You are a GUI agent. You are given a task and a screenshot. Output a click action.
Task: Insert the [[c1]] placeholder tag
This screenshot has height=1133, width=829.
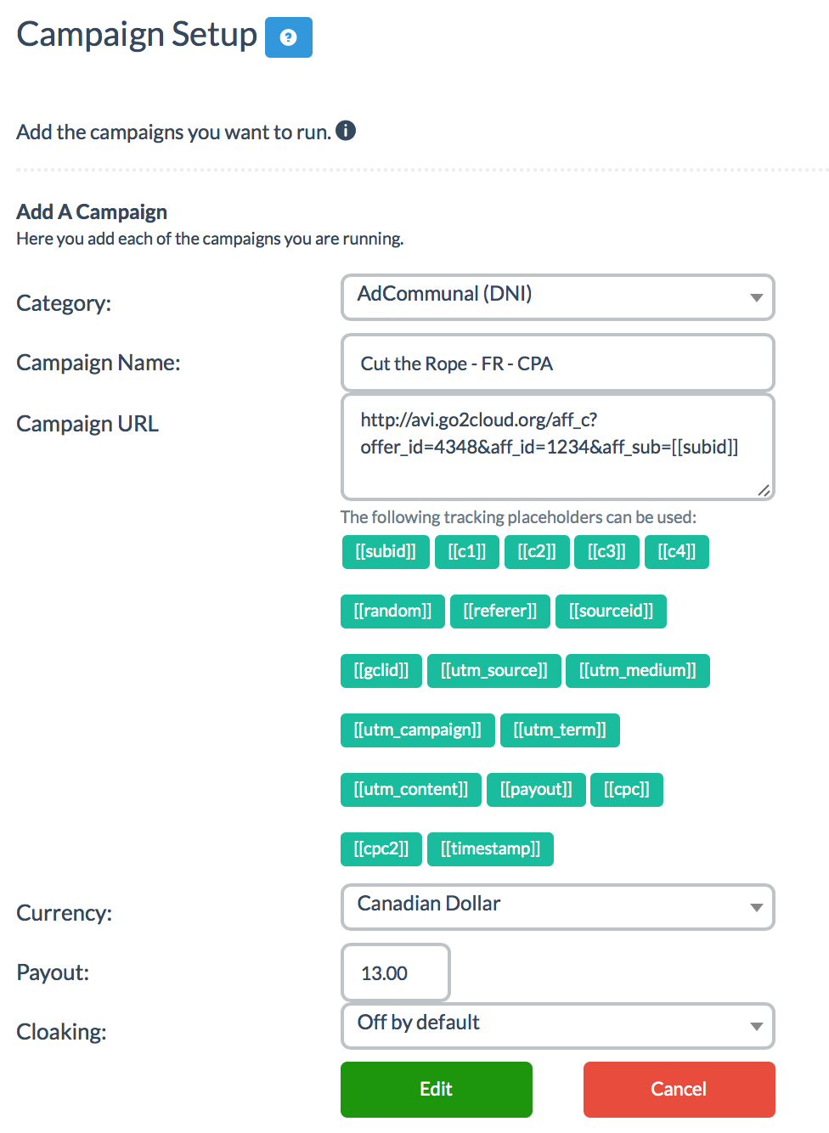click(x=467, y=552)
